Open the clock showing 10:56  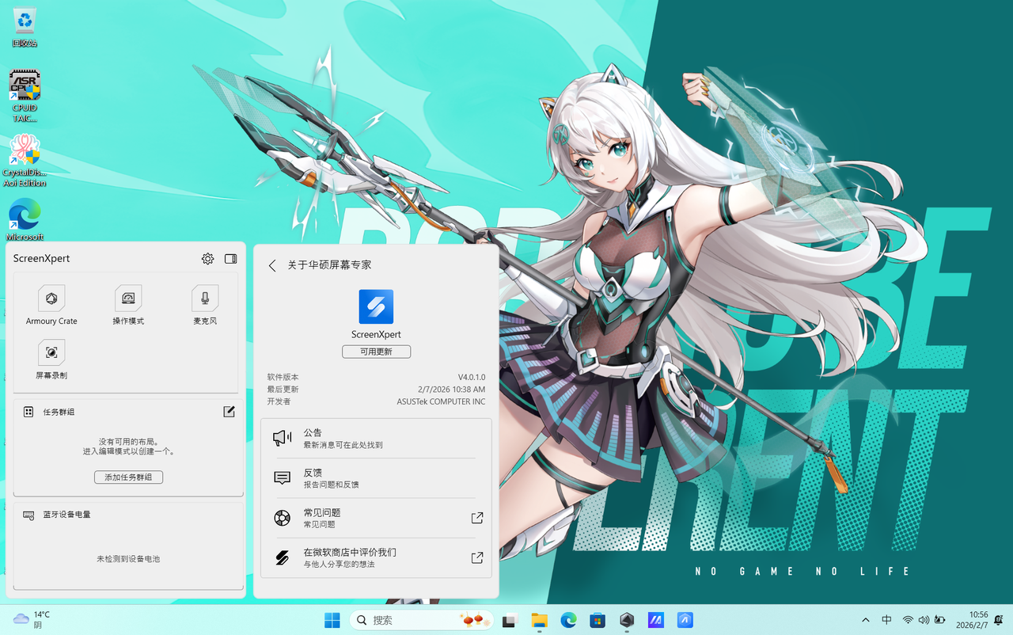coord(972,620)
